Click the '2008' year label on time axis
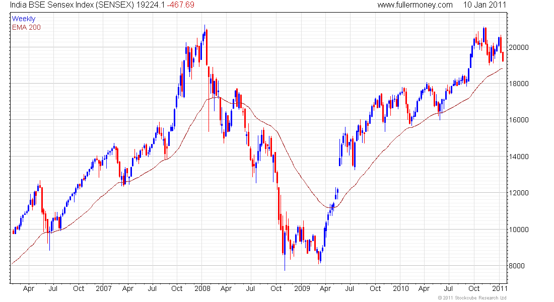This screenshot has width=554, height=302. coord(202,288)
